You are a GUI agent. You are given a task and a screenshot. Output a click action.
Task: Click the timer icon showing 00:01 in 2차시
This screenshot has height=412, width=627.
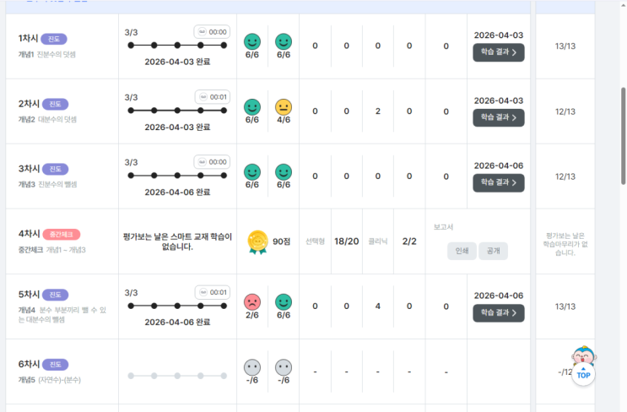pos(203,96)
